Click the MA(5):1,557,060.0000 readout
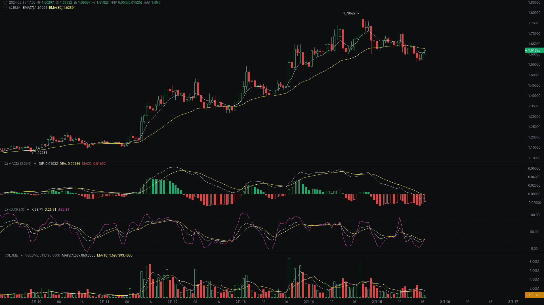This screenshot has height=305, width=544. 79,255
